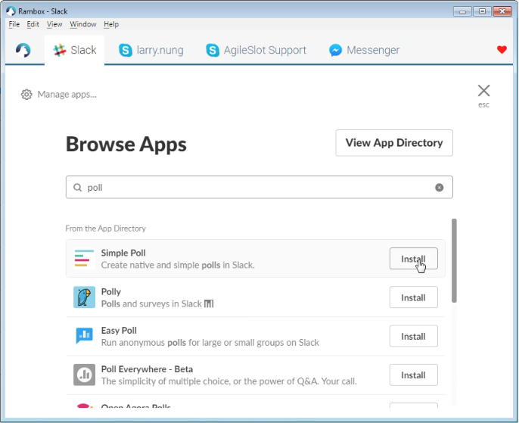Install the Polly app
519x423 pixels.
coord(413,297)
